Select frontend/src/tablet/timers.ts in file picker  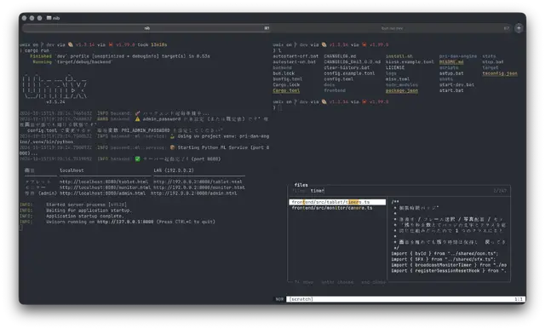coord(337,202)
